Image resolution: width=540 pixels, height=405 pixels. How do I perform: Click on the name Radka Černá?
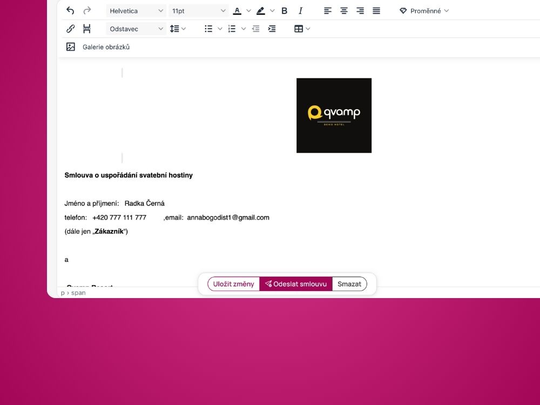[144, 204]
